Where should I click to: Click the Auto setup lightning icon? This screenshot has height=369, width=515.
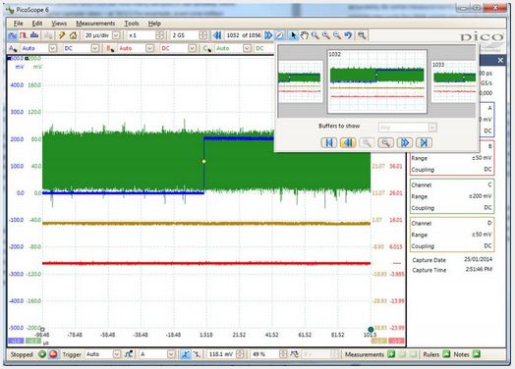pyautogui.click(x=62, y=35)
